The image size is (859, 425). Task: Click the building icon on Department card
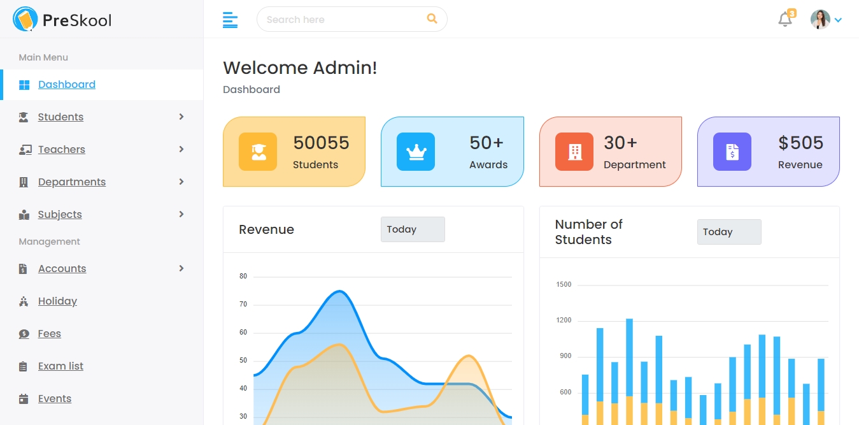pos(574,152)
